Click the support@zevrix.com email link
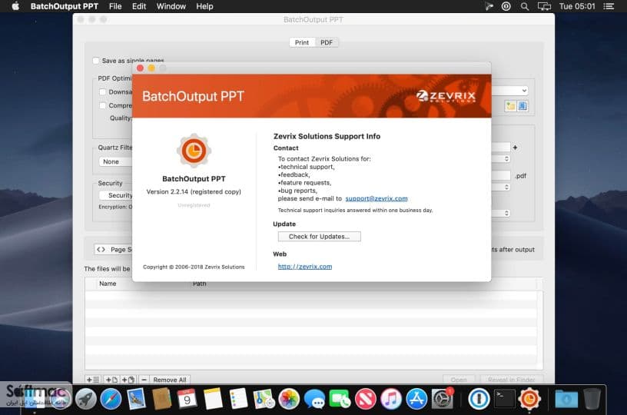Image resolution: width=627 pixels, height=415 pixels. point(377,198)
